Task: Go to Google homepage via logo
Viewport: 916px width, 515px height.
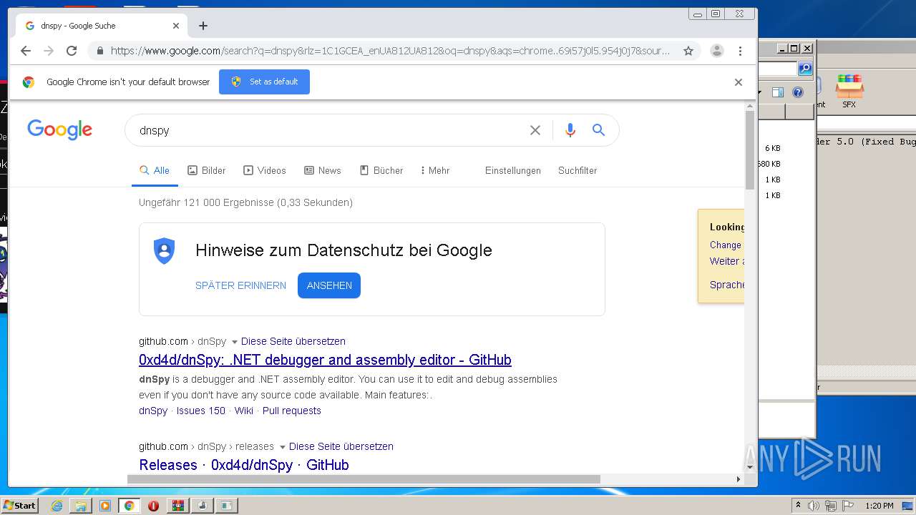Action: point(60,129)
